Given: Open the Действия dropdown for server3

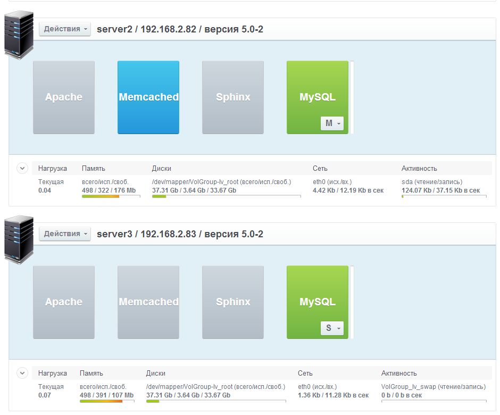Looking at the screenshot, I should point(65,234).
